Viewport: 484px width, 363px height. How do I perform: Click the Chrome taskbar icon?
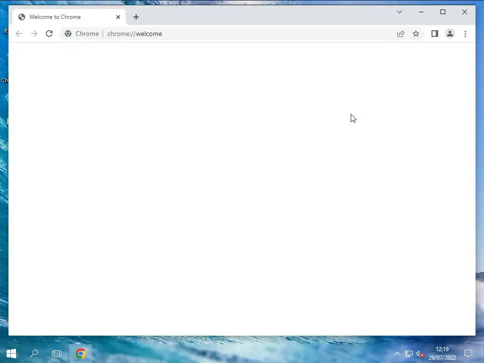(x=80, y=354)
